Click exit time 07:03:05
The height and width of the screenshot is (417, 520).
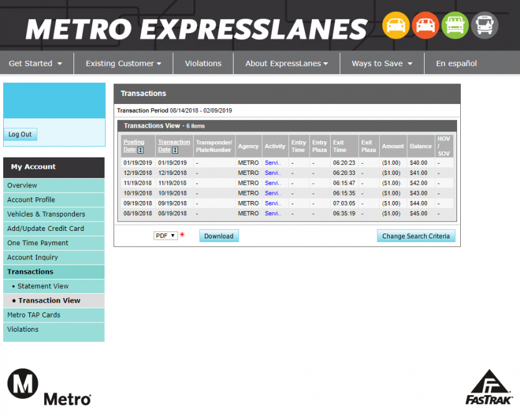click(344, 203)
